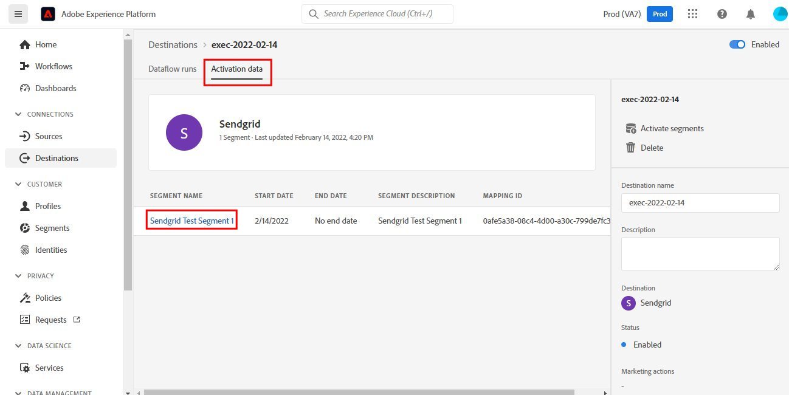Click the SEGMENT NAME column header

point(176,196)
